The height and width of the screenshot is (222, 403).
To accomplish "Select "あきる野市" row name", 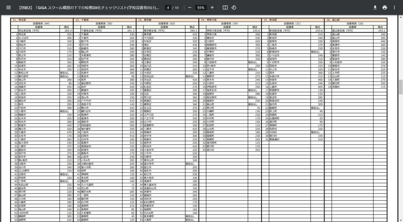I will 149,202.
